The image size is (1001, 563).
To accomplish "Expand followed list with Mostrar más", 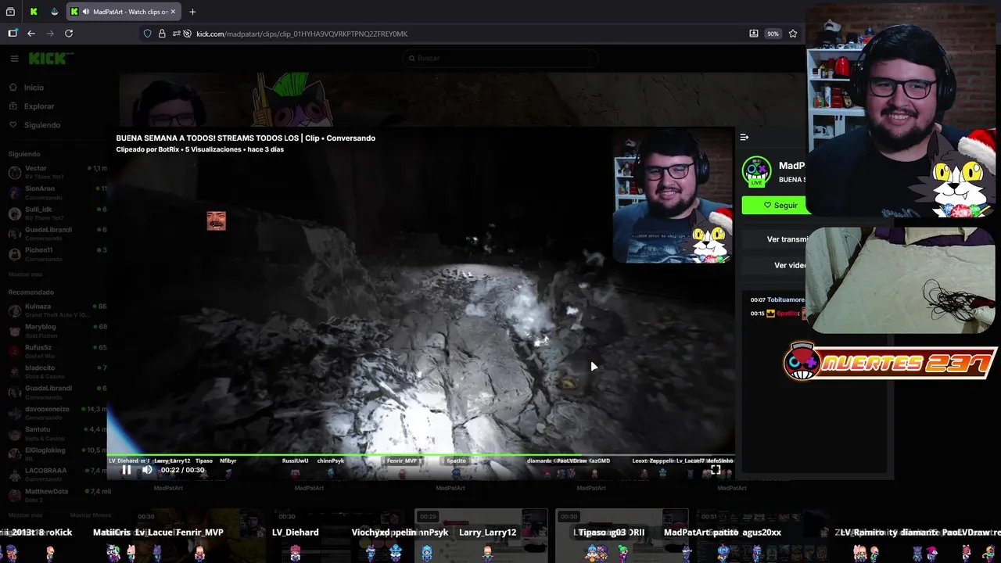I will point(25,274).
